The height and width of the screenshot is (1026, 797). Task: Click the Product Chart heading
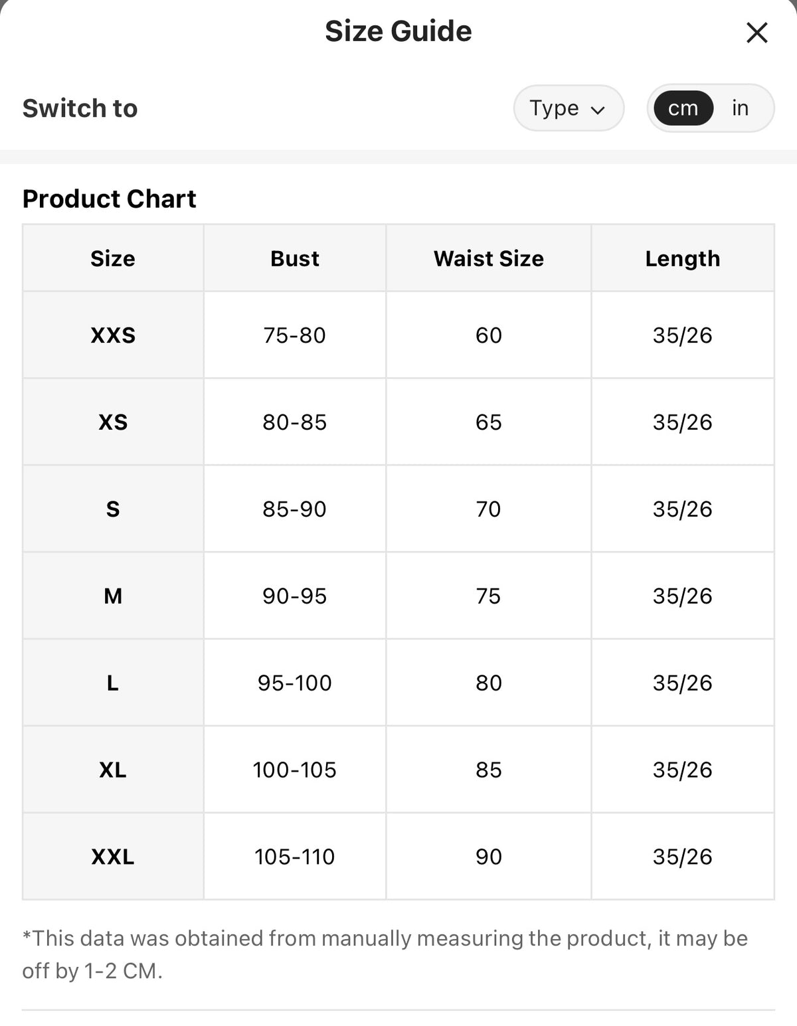(110, 199)
